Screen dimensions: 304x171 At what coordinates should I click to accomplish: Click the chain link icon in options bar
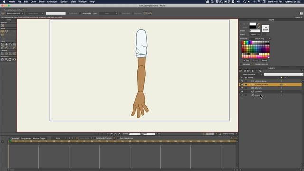click(150, 13)
